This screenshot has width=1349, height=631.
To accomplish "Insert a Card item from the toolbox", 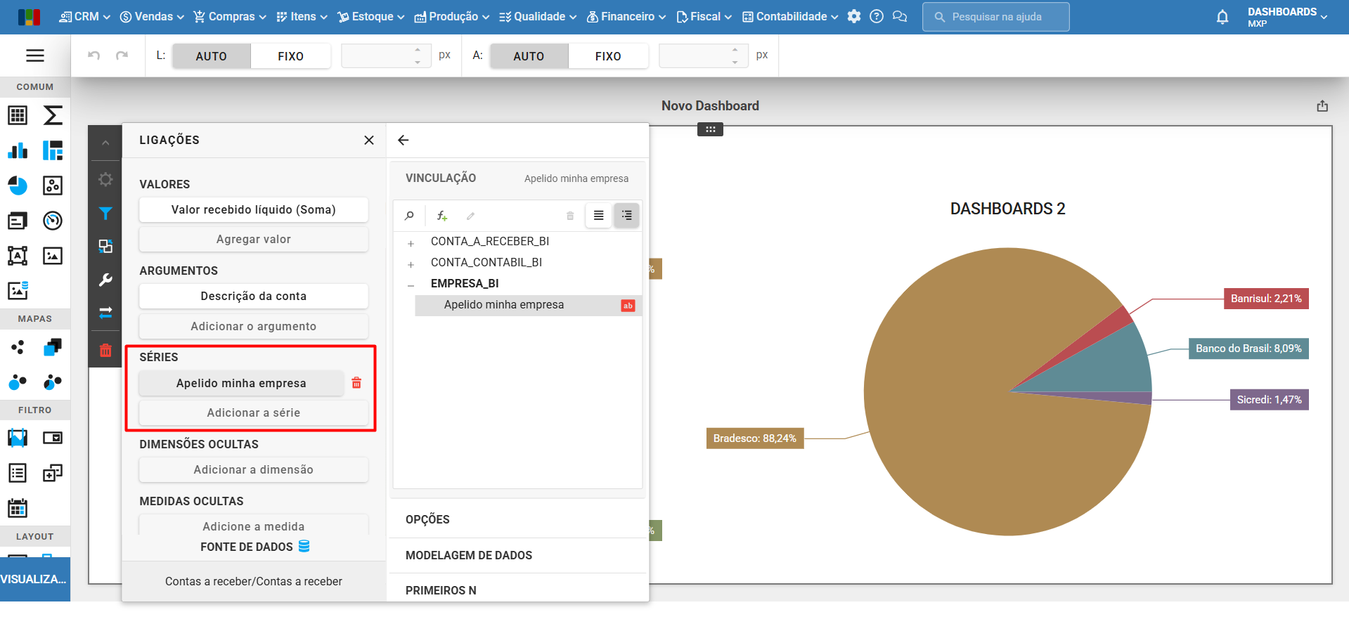I will [18, 221].
